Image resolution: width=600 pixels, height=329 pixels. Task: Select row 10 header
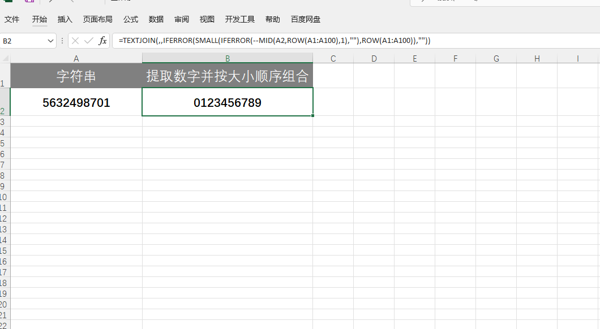pos(5,197)
